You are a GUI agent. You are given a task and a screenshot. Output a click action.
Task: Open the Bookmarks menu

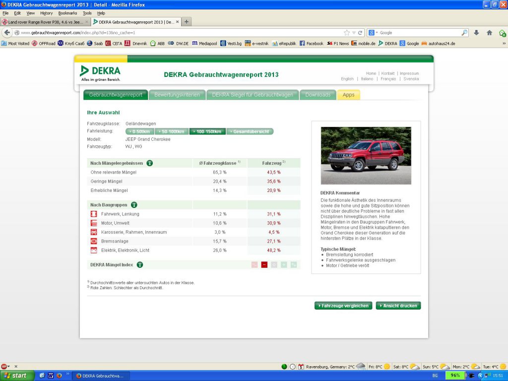[x=67, y=13]
